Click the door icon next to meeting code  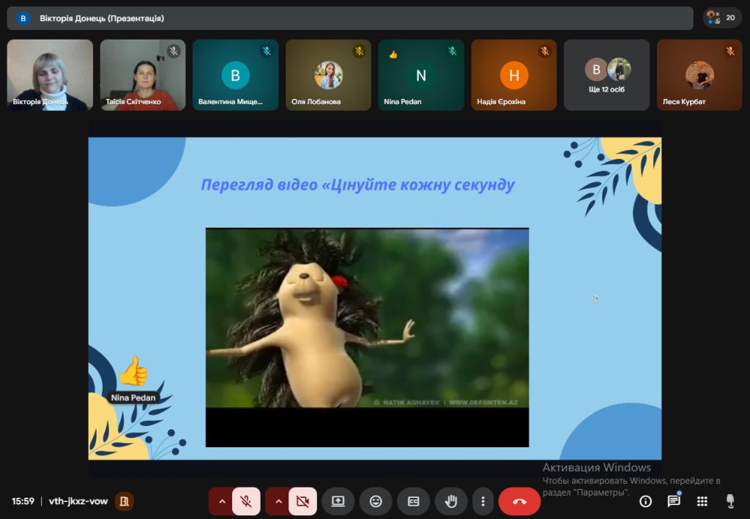tap(125, 501)
